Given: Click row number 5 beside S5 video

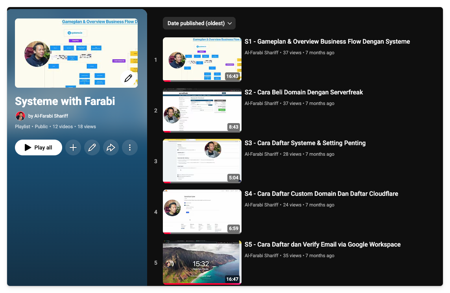Looking at the screenshot, I should [155, 263].
